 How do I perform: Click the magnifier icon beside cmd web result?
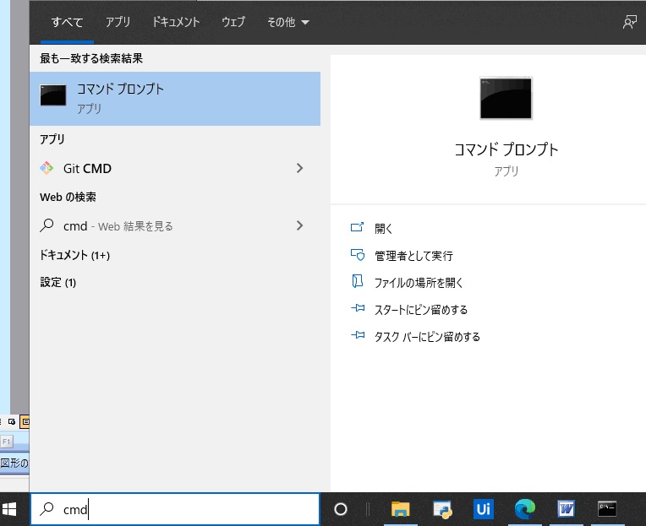pos(47,225)
